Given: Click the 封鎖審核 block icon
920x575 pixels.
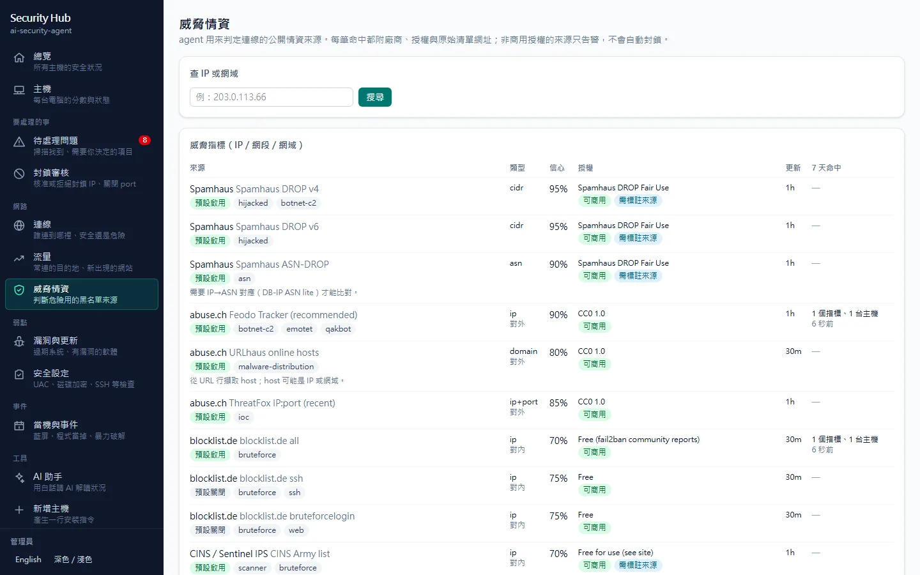Looking at the screenshot, I should point(19,174).
